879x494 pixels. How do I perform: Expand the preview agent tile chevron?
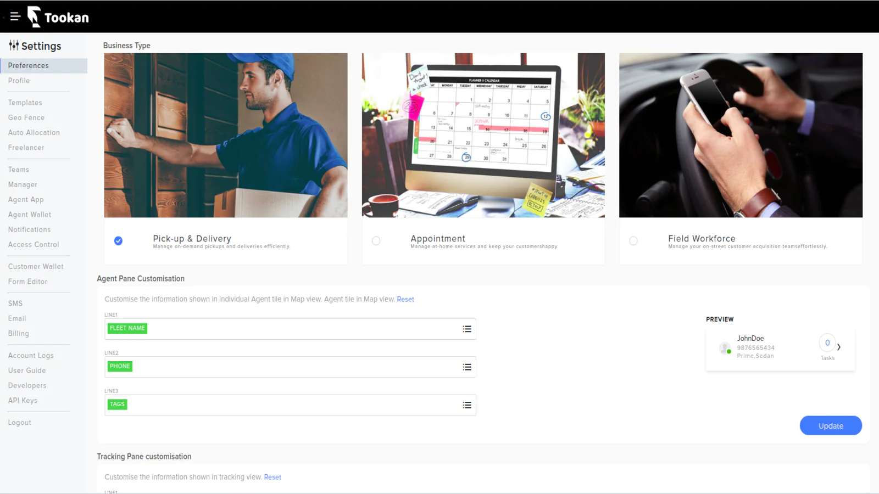(839, 347)
